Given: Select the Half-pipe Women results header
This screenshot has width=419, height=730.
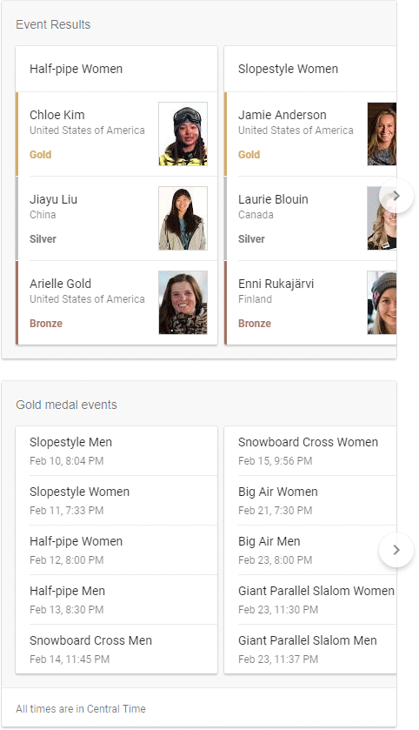Looking at the screenshot, I should coord(116,69).
